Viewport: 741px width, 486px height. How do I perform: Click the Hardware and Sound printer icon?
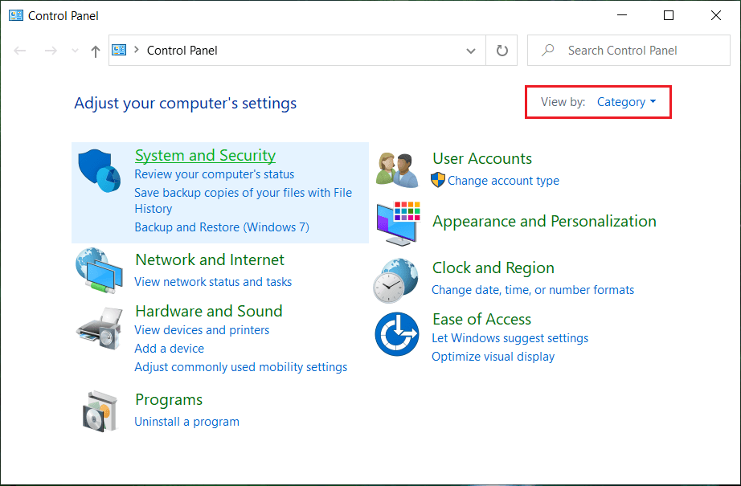coord(100,324)
